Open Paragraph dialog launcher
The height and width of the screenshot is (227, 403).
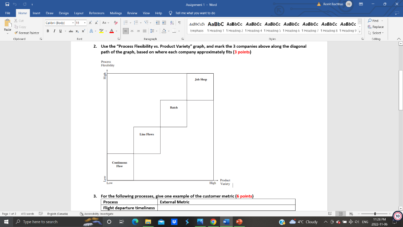click(x=183, y=39)
